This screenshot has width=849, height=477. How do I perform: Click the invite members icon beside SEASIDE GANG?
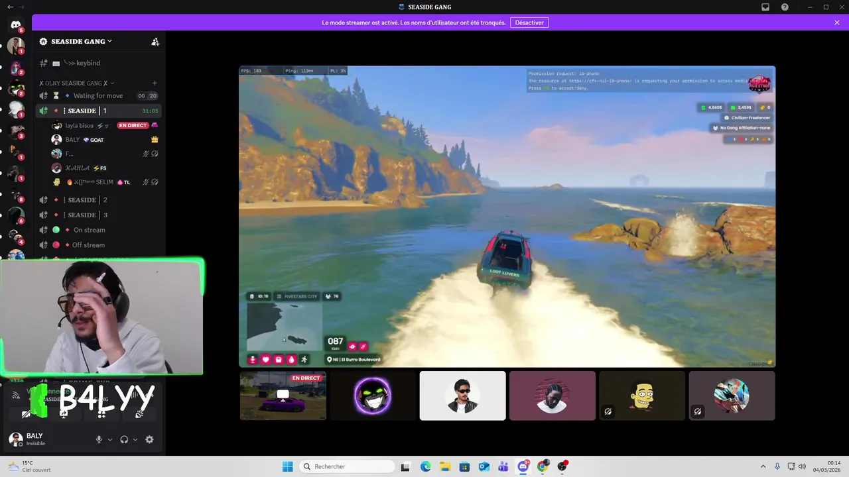click(155, 42)
